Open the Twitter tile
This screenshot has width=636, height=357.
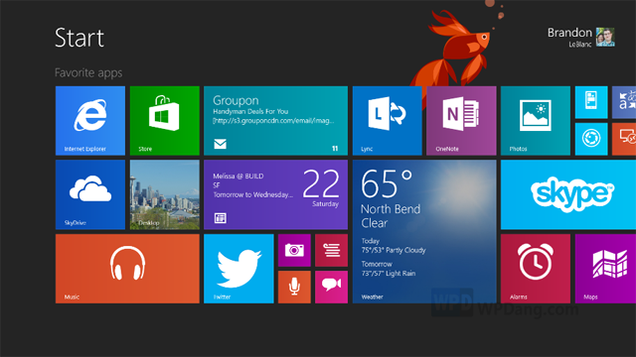(238, 269)
